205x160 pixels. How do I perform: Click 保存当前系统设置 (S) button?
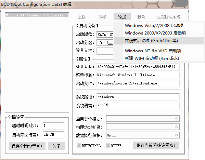(156, 145)
